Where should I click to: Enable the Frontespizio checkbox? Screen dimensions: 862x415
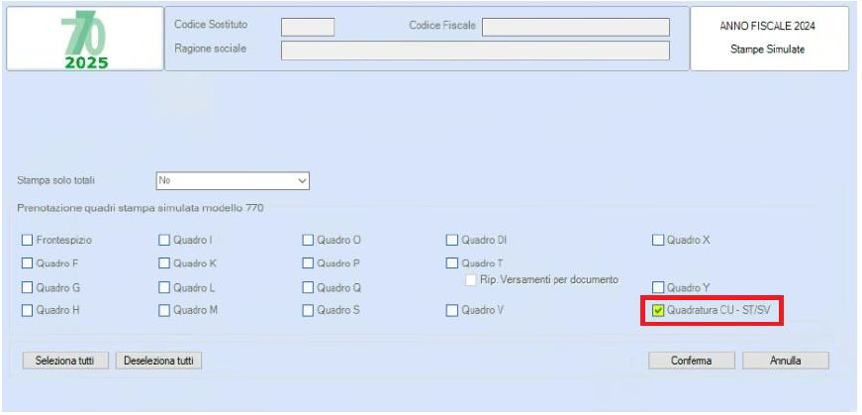tap(27, 240)
